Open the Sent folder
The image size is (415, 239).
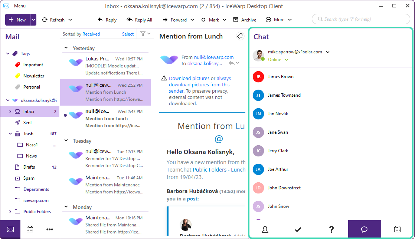coord(27,123)
